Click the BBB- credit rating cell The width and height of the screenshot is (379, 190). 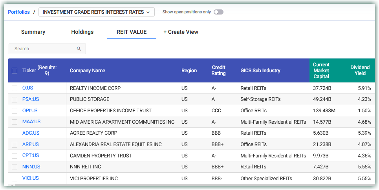217,178
